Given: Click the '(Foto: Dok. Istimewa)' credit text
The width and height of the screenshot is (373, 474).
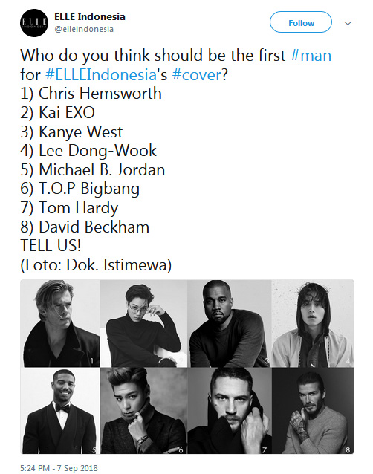Looking at the screenshot, I should 96,265.
